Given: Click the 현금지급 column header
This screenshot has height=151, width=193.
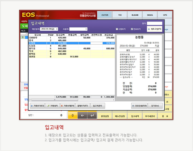Looking at the screenshot, I should [109, 35].
